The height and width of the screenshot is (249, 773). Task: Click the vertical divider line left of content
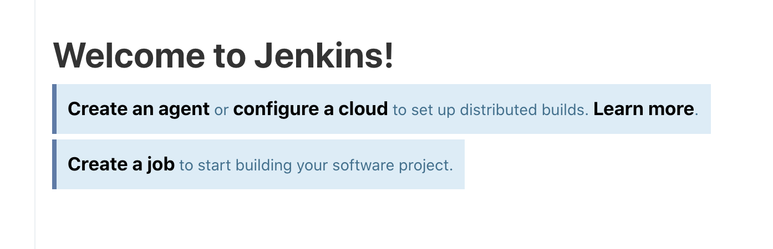(x=35, y=124)
